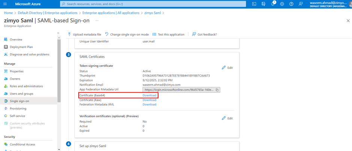Click the sidebar scroll down arrow

tap(59, 149)
